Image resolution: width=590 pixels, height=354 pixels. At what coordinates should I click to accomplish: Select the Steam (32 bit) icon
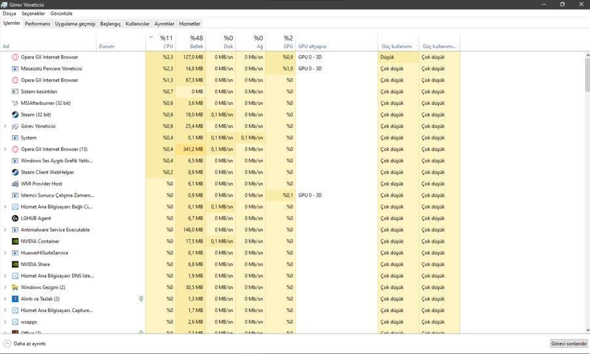click(15, 115)
